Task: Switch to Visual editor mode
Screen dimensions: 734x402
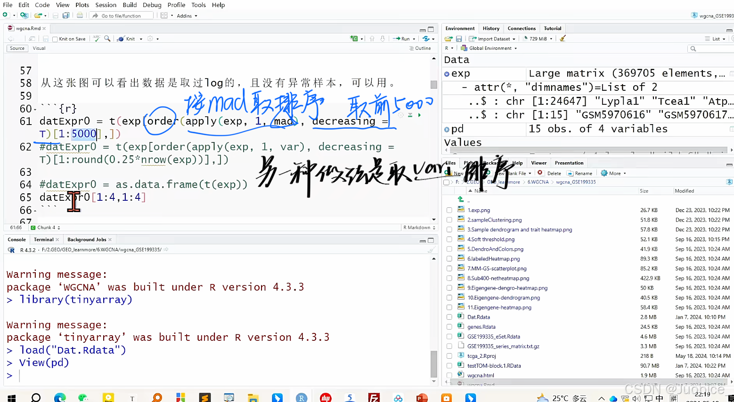Action: tap(39, 48)
